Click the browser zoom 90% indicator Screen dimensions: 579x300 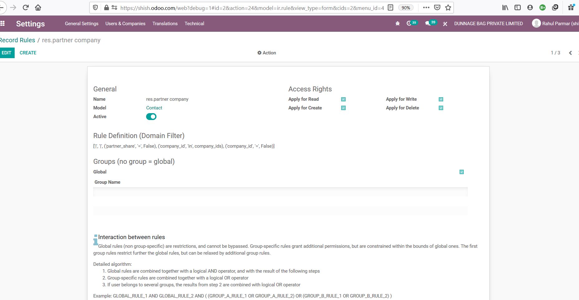[x=406, y=8]
